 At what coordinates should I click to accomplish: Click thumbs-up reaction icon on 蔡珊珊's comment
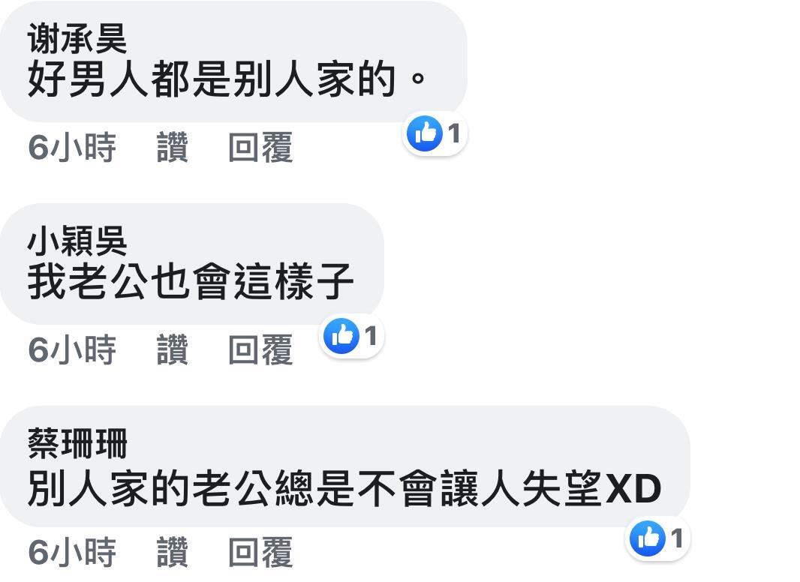pyautogui.click(x=648, y=538)
